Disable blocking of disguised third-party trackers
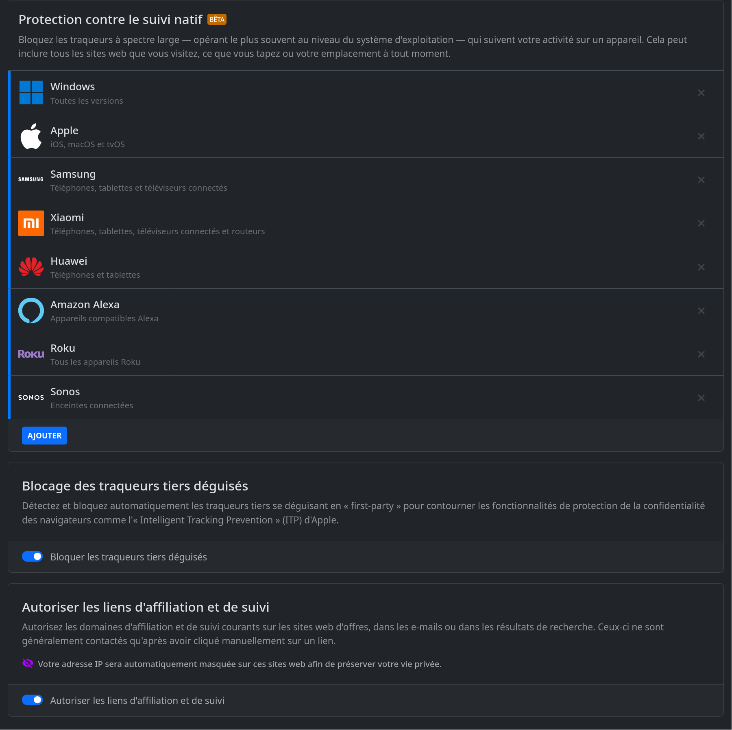Image resolution: width=732 pixels, height=730 pixels. coord(33,556)
